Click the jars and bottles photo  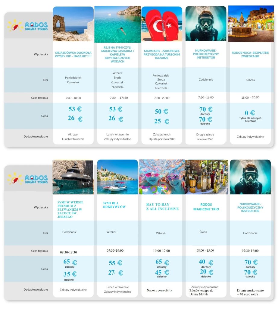[207, 177]
